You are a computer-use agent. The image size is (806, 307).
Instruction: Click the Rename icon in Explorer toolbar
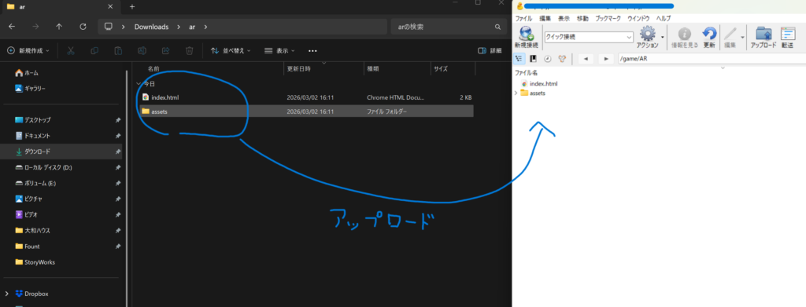(142, 51)
